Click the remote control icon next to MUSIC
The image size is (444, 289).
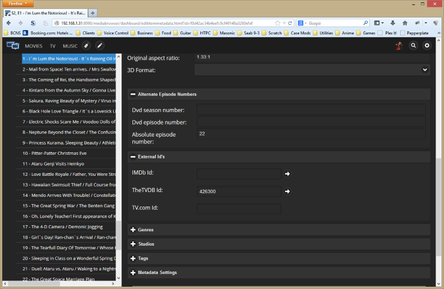(x=87, y=45)
